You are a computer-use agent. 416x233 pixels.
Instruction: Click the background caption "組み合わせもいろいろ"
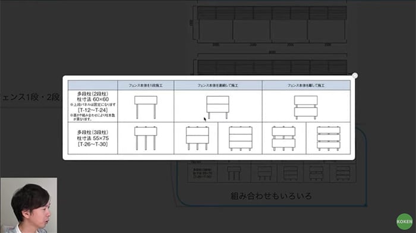pos(271,196)
